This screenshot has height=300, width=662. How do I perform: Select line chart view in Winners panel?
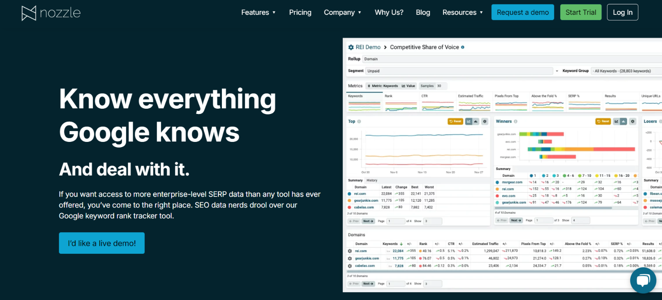click(617, 121)
